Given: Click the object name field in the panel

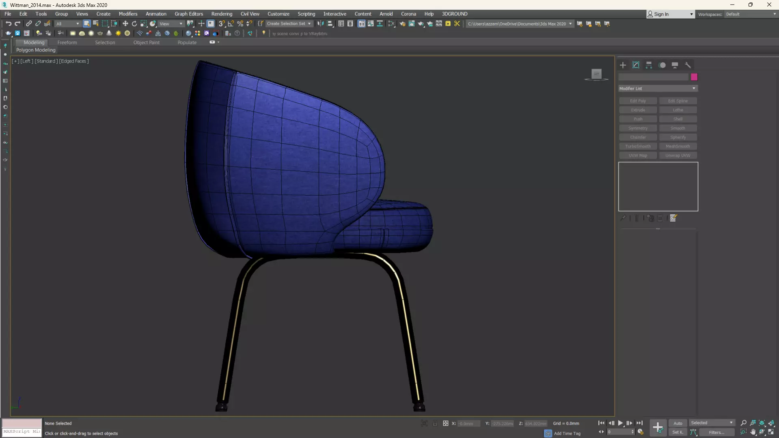Looking at the screenshot, I should [x=654, y=77].
